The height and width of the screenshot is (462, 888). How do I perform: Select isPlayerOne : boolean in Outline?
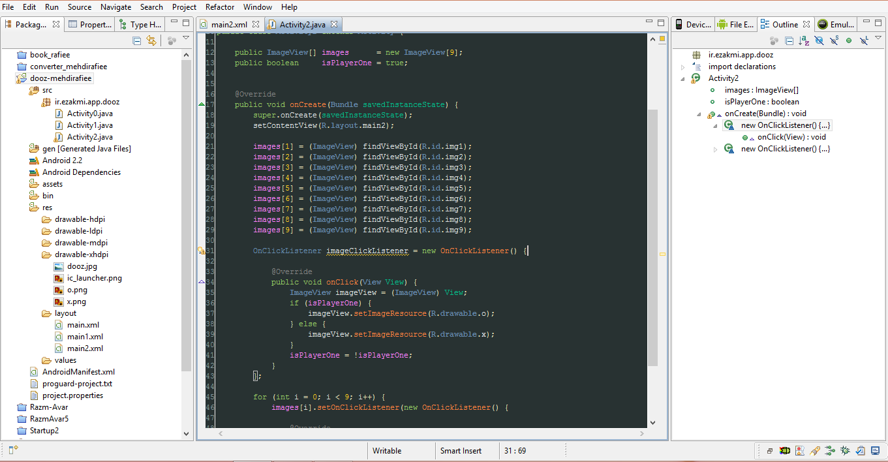tap(761, 102)
